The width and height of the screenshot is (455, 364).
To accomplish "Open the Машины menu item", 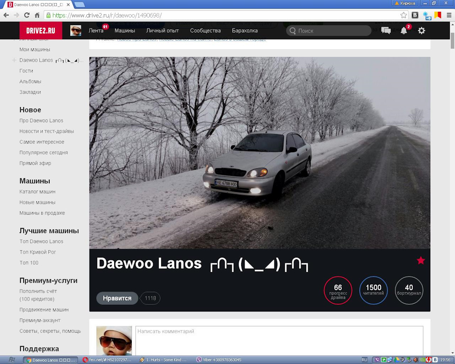I will (x=125, y=30).
